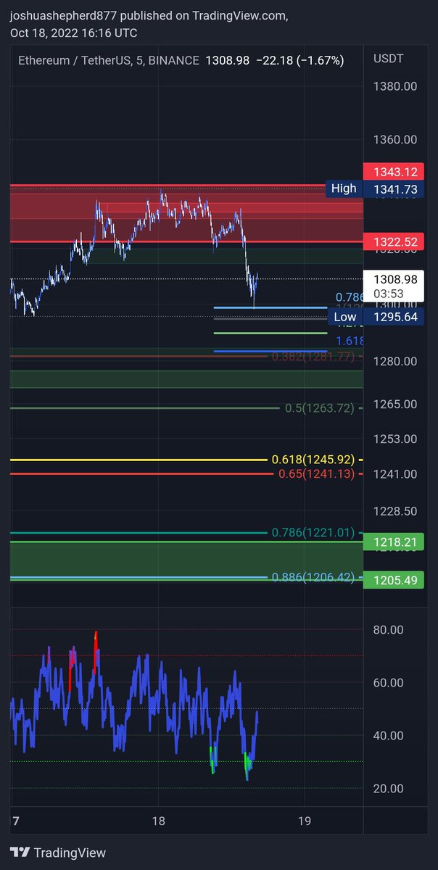
Task: Click the red 1322.52 price tag
Action: [x=395, y=241]
